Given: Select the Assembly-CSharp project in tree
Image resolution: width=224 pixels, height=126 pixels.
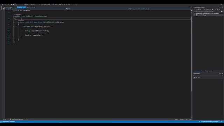Looking at the screenshot, I should coord(202,15).
